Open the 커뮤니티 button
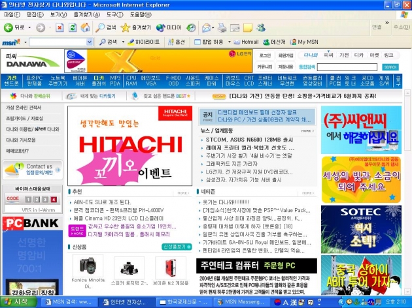The width and height of the screenshot is (412, 308). [265, 67]
